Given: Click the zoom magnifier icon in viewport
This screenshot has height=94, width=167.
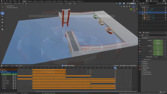Looking at the screenshot, I should (x=129, y=7).
